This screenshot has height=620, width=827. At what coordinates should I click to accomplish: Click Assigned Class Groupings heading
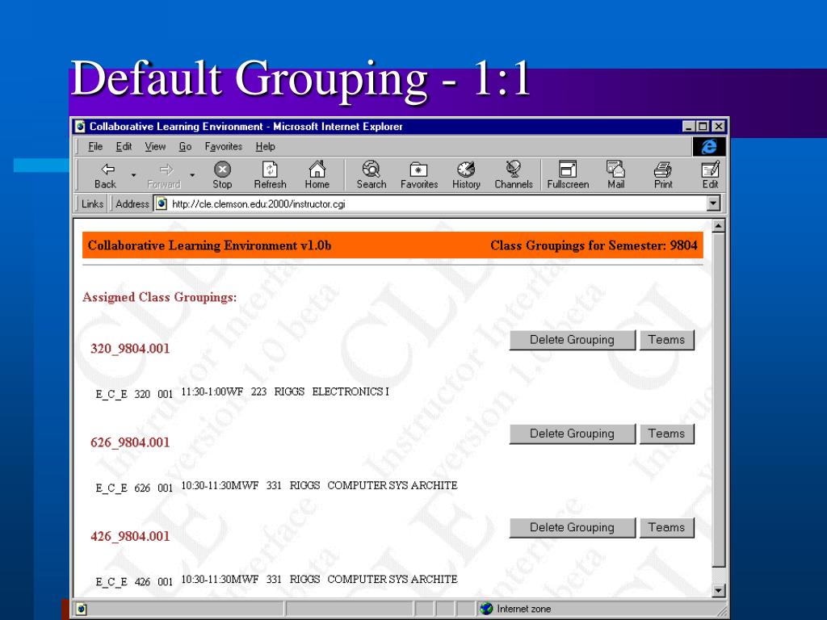[x=160, y=297]
